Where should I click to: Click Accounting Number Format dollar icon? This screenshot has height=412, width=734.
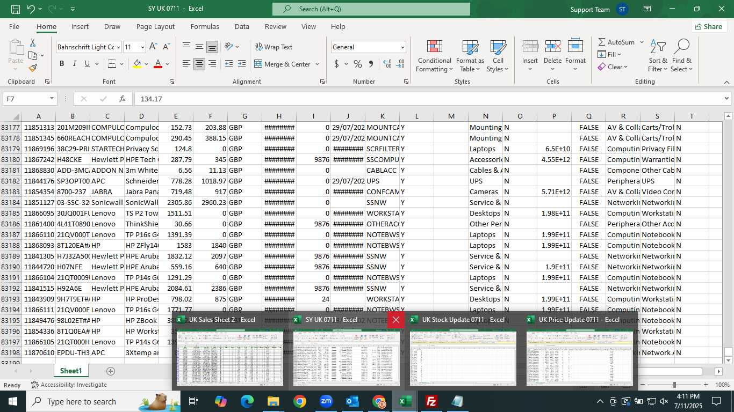[337, 64]
